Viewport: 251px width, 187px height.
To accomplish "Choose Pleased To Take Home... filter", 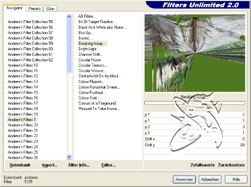I will point(99,109).
